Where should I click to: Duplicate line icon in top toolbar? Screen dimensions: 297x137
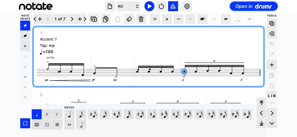click(x=94, y=19)
